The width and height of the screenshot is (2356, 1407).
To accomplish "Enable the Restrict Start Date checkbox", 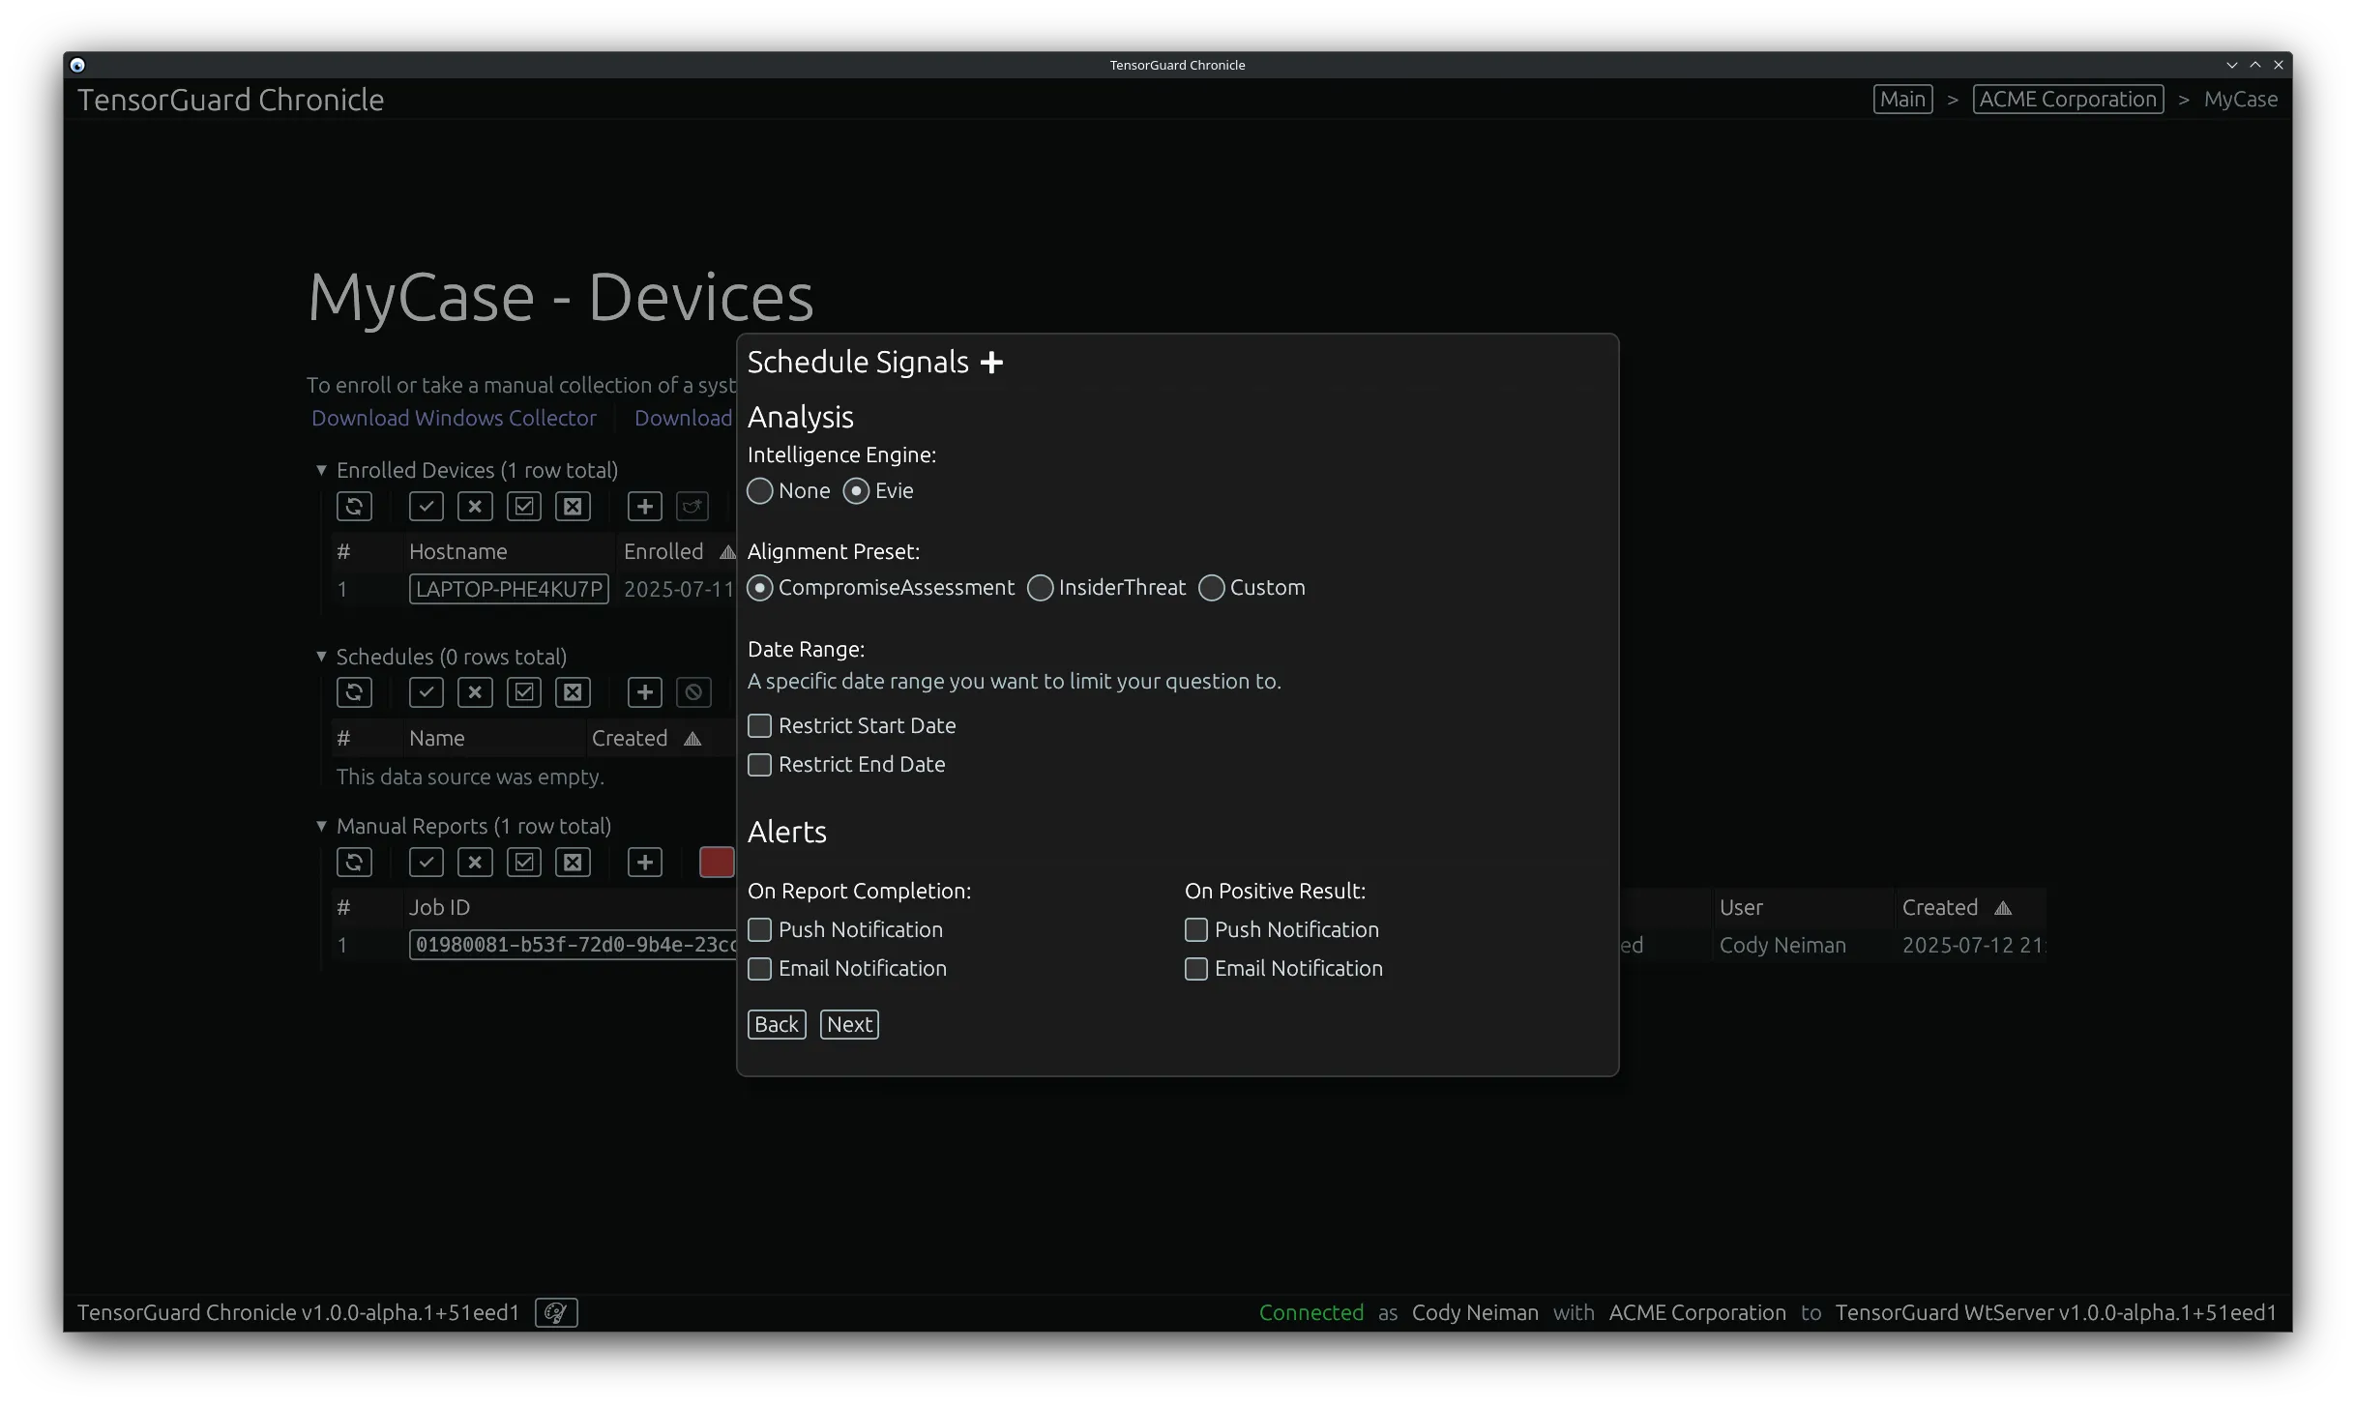I will click(x=759, y=725).
